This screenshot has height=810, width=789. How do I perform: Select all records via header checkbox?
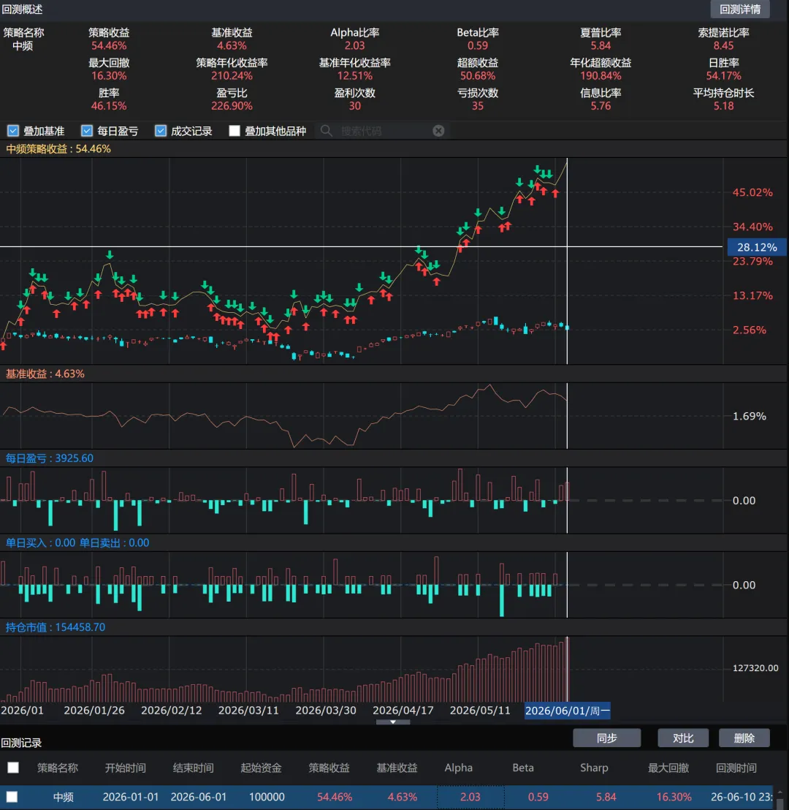[x=13, y=768]
